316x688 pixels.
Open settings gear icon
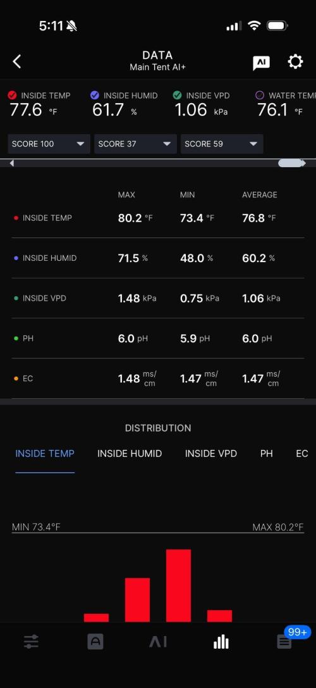click(x=295, y=62)
